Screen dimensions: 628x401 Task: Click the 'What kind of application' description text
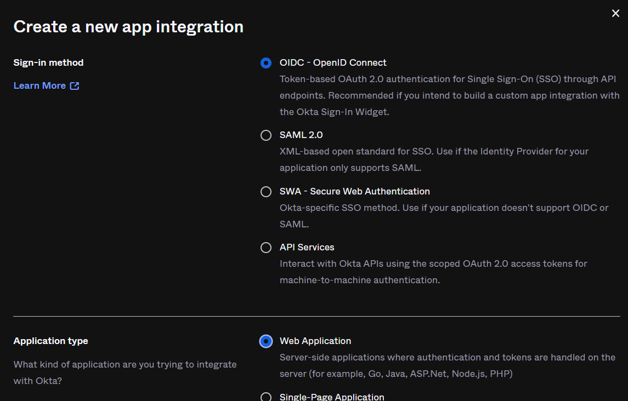point(125,373)
